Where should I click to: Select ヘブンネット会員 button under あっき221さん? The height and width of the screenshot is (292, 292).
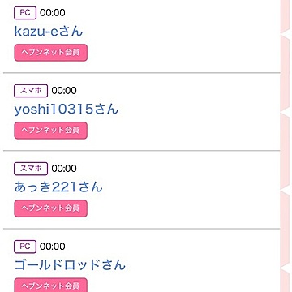click(x=50, y=208)
